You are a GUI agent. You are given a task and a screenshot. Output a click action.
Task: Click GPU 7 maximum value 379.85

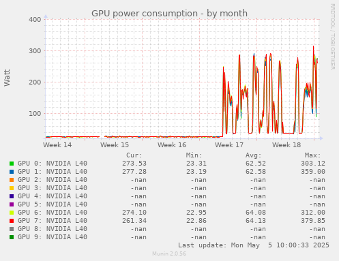click(x=313, y=221)
